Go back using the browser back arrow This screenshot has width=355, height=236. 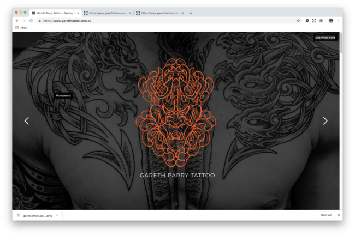click(17, 21)
